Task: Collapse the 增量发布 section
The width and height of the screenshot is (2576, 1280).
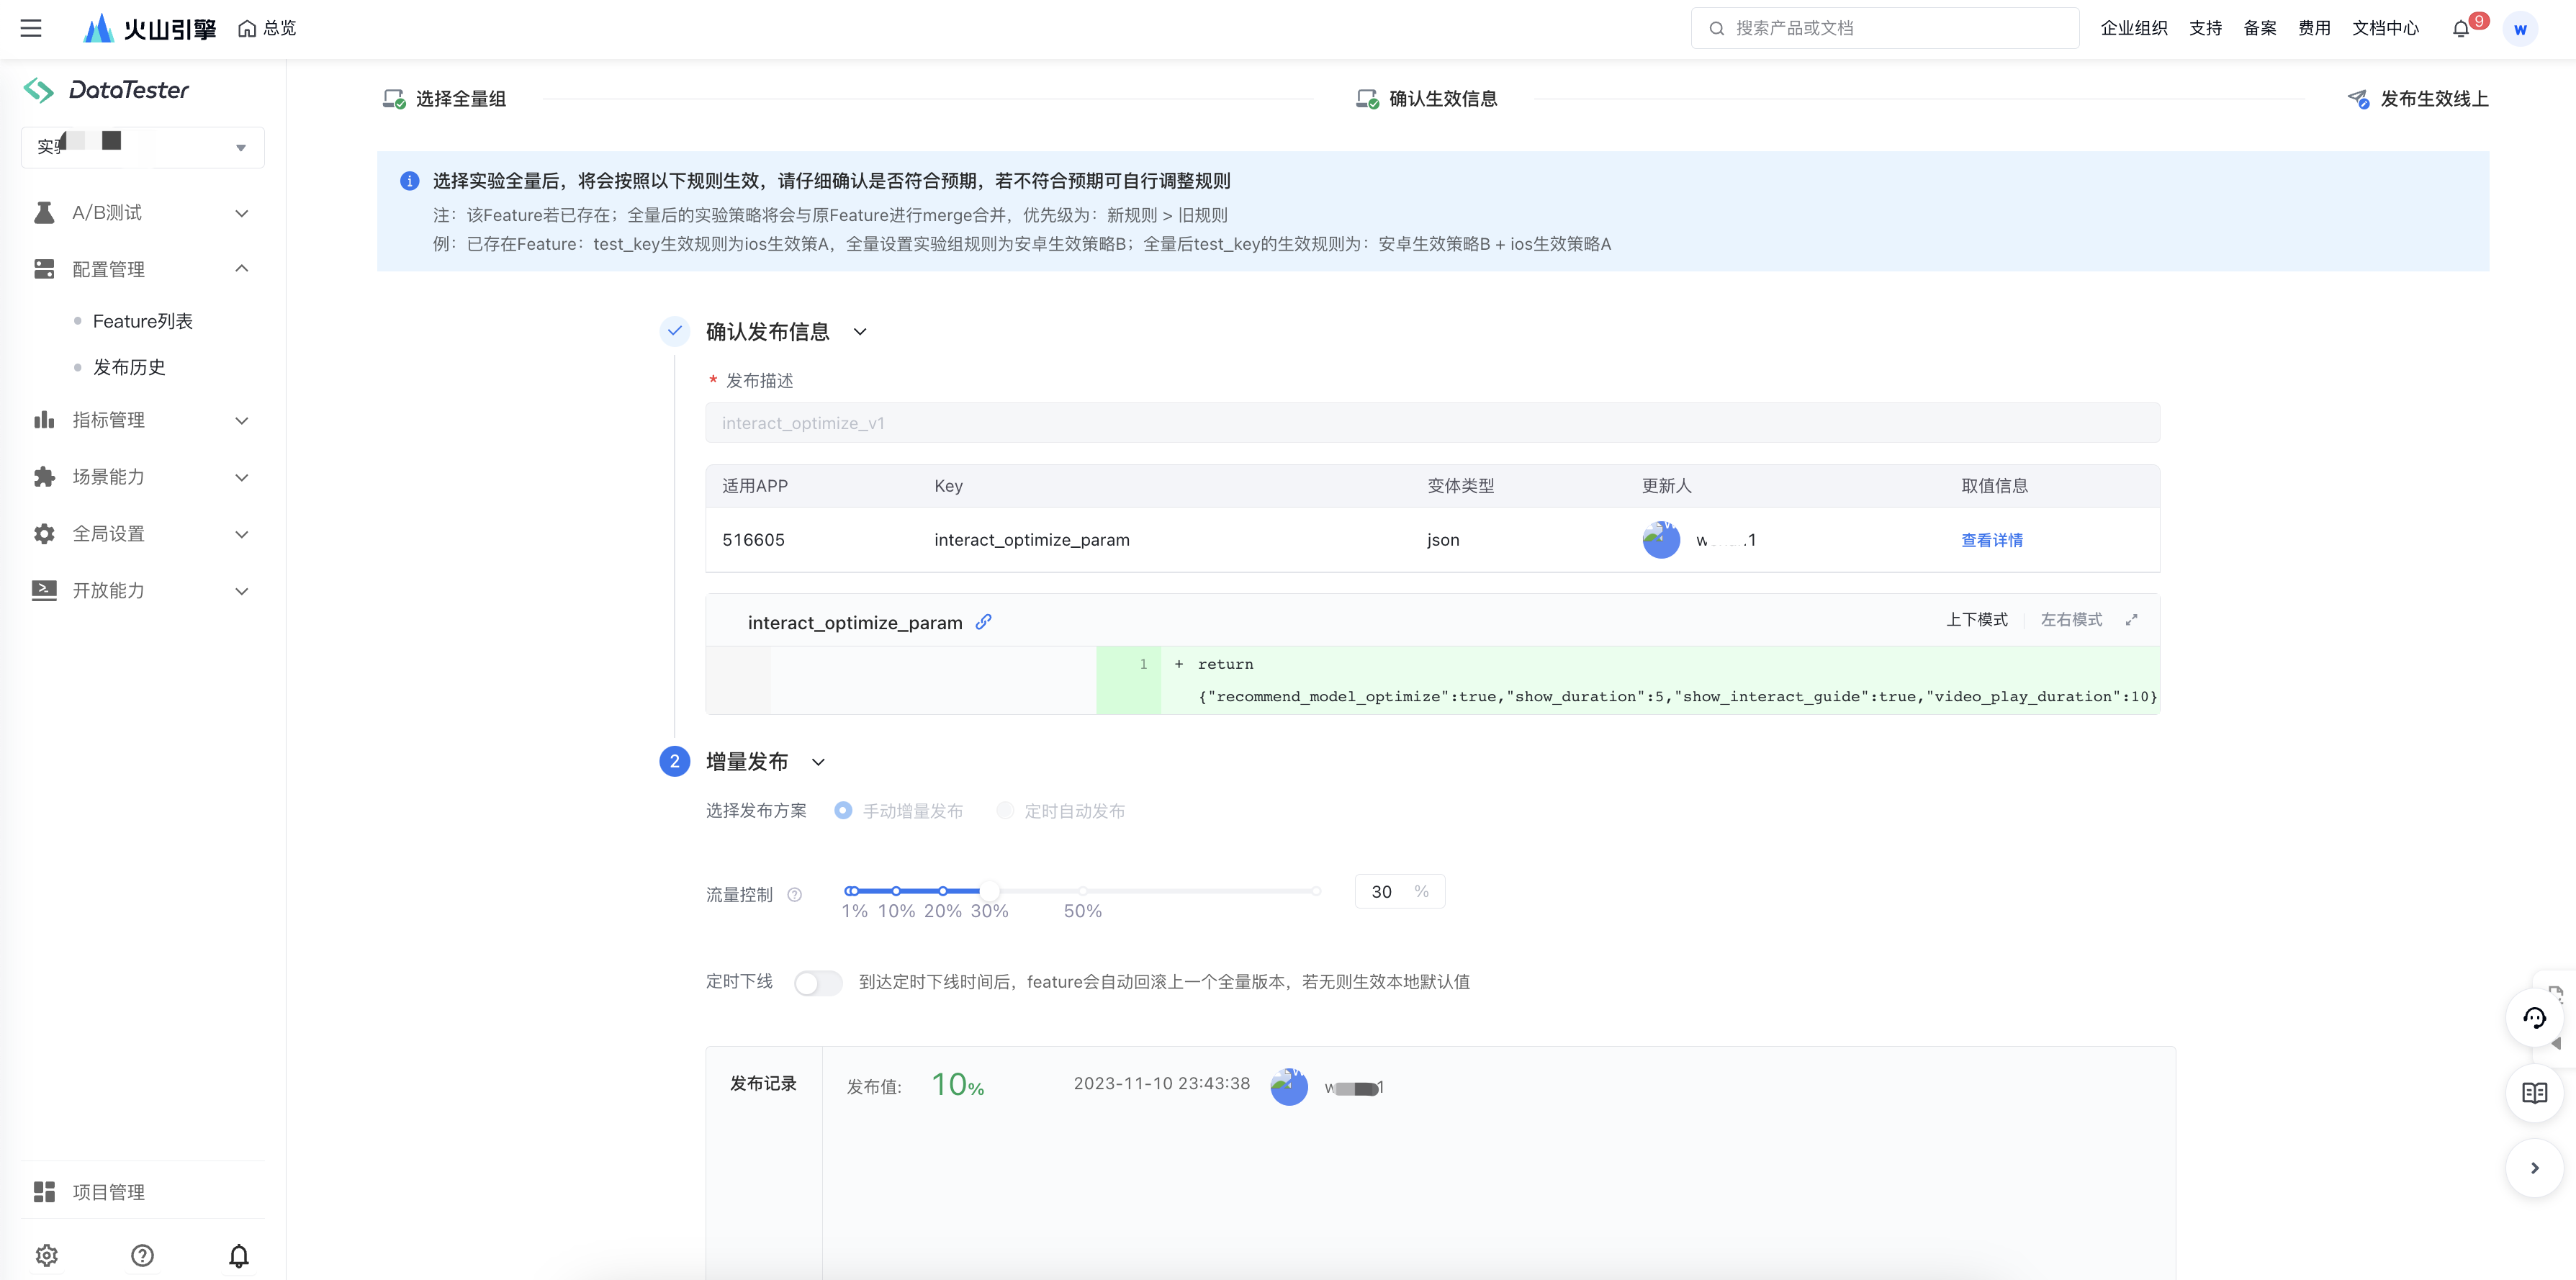Action: (x=818, y=762)
